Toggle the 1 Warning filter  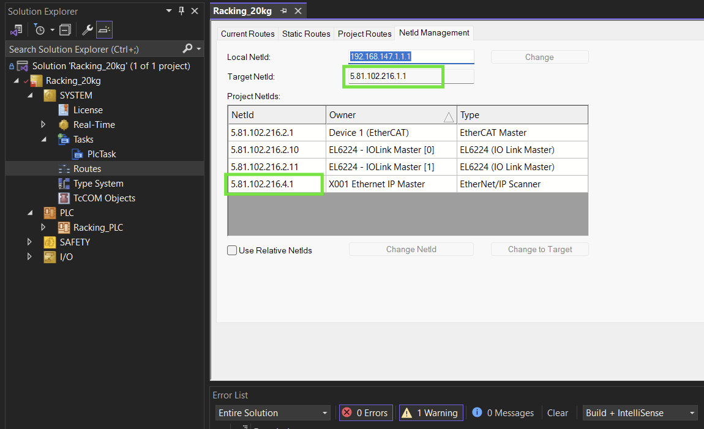431,413
